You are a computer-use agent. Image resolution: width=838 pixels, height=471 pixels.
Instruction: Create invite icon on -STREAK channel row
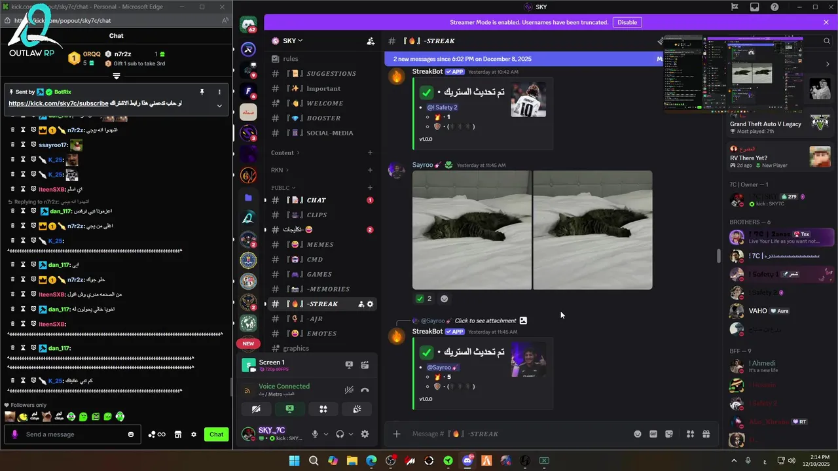coord(361,304)
